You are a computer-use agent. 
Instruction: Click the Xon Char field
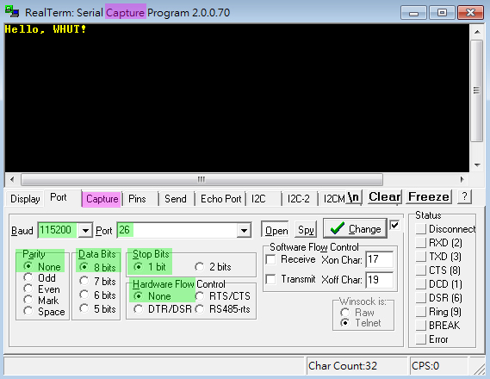coord(380,259)
